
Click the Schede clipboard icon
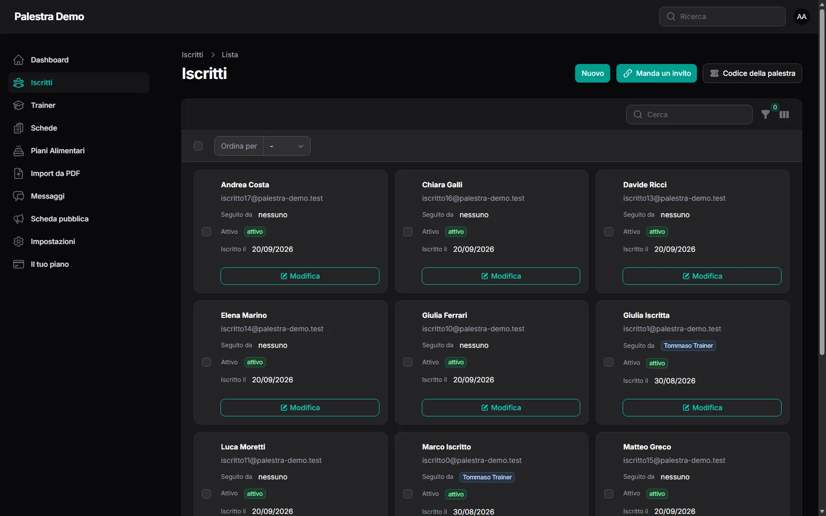point(19,128)
